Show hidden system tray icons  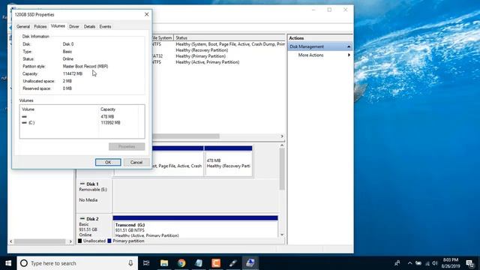pyautogui.click(x=410, y=263)
